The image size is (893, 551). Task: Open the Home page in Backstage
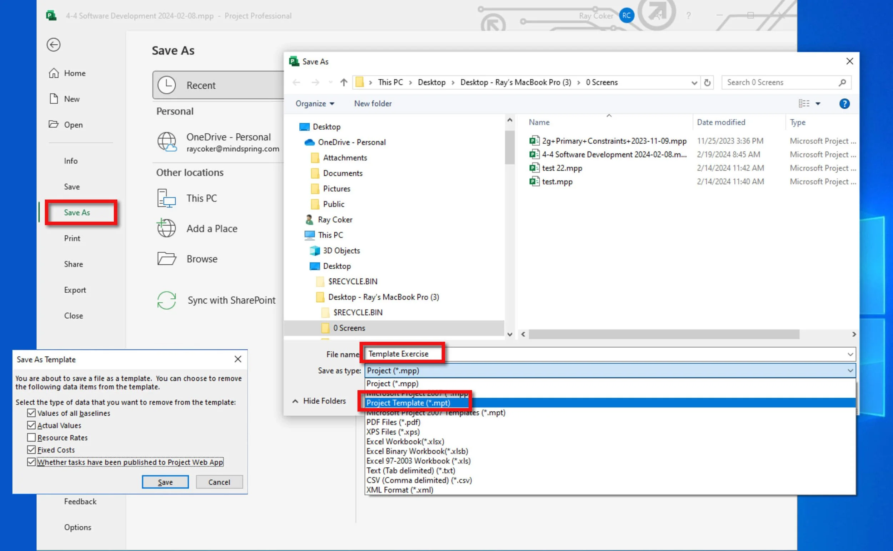[68, 73]
